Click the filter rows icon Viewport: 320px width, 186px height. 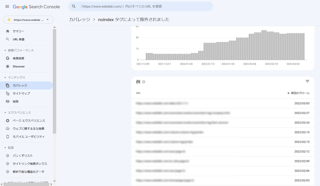click(x=307, y=81)
